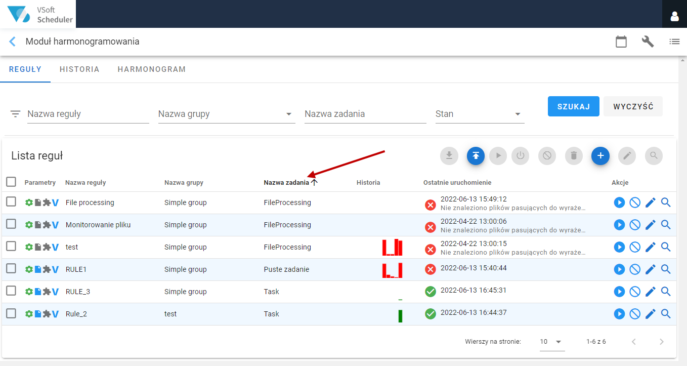This screenshot has width=687, height=366.
Task: Open the wrench settings icon
Action: click(648, 42)
